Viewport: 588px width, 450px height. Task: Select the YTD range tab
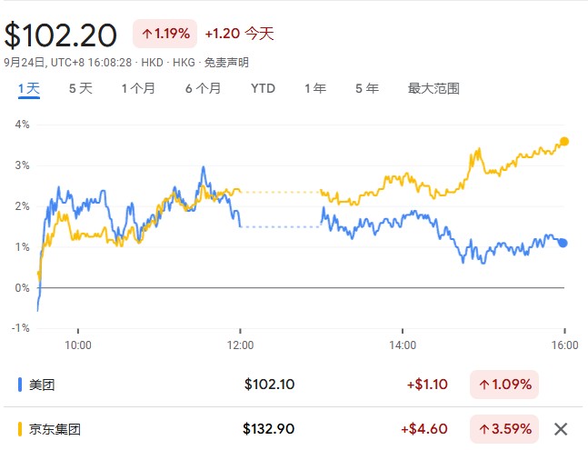coord(264,88)
